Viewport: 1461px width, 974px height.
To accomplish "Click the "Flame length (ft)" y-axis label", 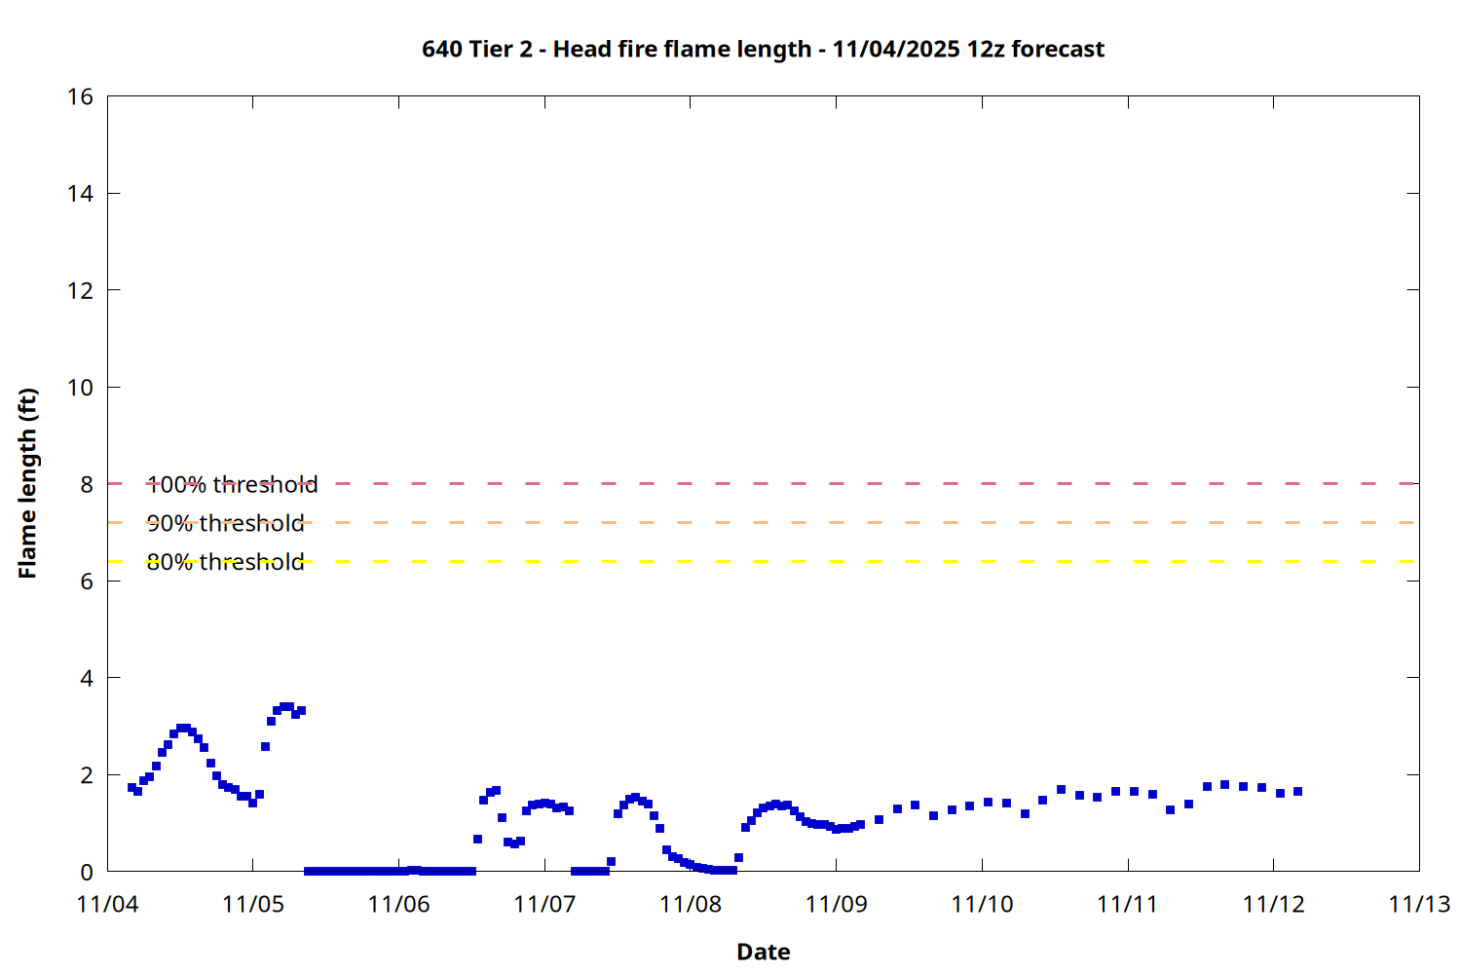I will pos(27,483).
